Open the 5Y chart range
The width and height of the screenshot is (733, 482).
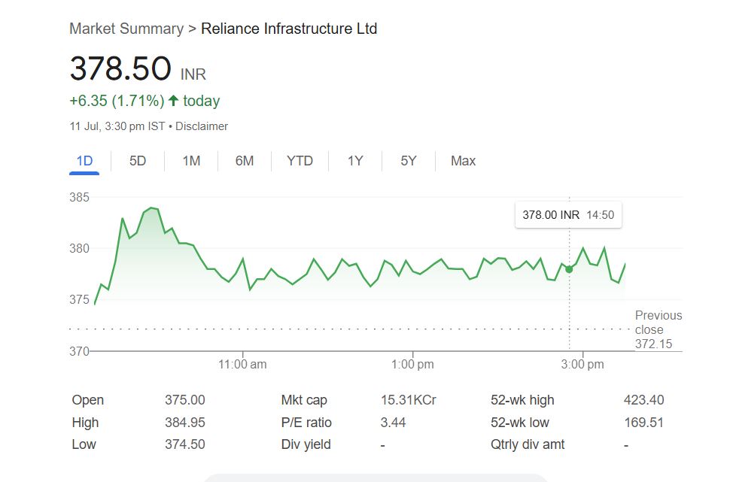[x=408, y=161]
